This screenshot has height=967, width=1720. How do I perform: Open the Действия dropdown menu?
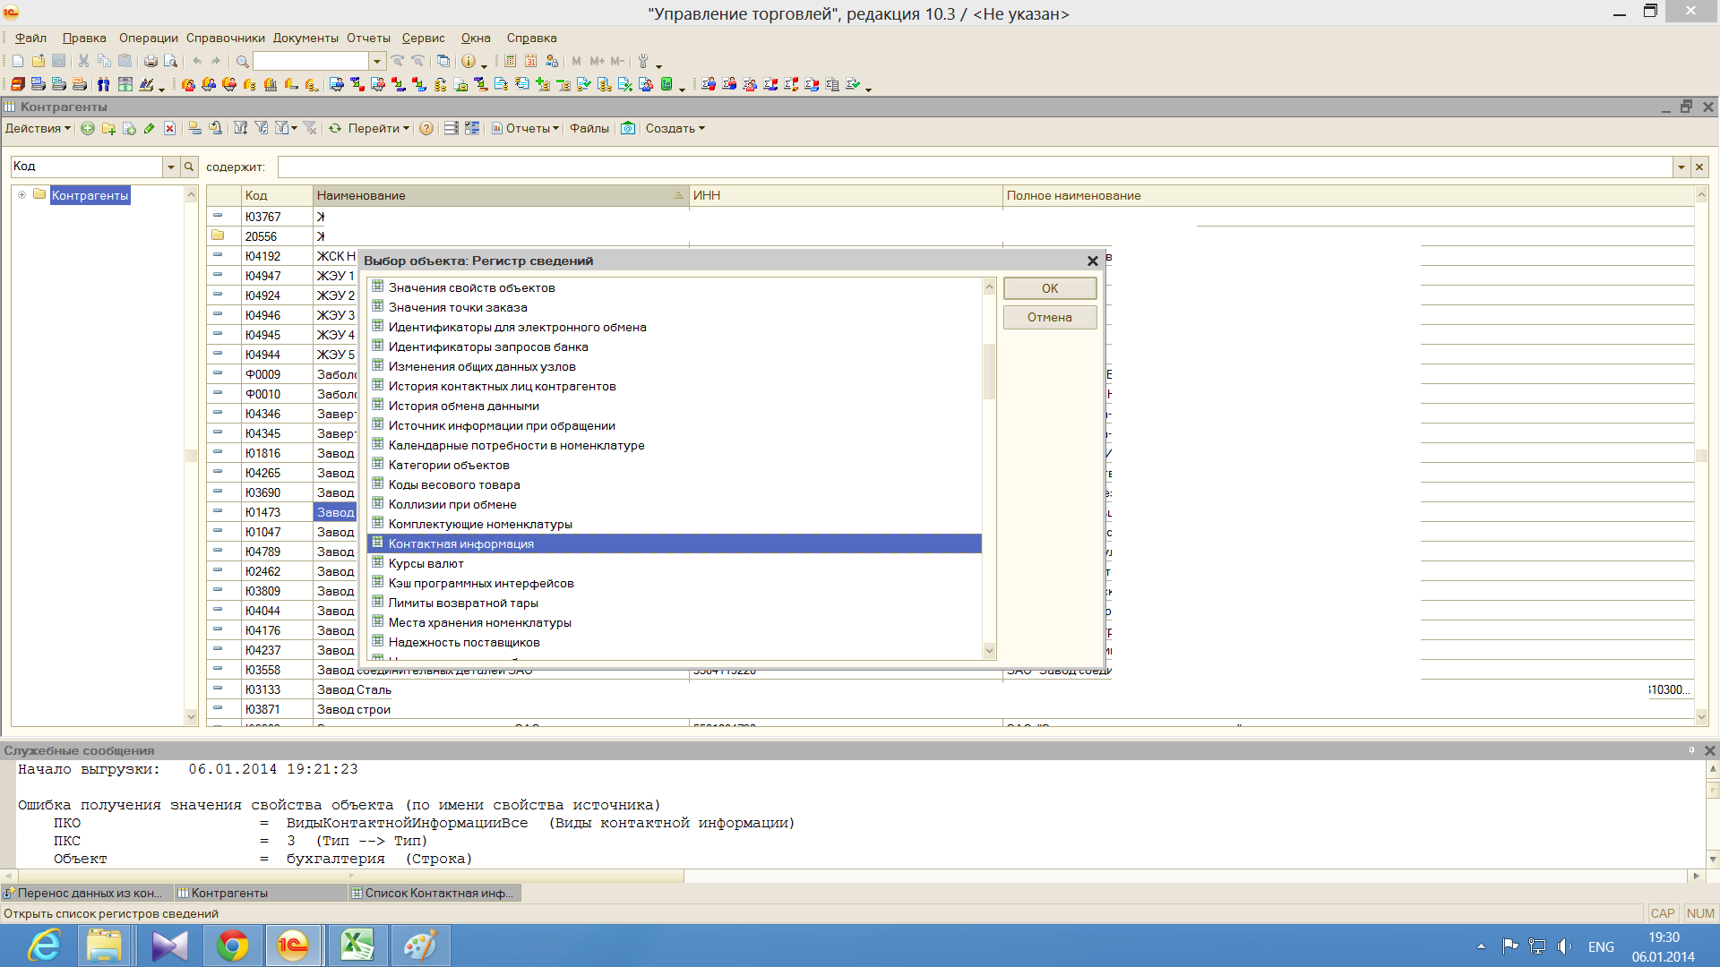click(38, 128)
